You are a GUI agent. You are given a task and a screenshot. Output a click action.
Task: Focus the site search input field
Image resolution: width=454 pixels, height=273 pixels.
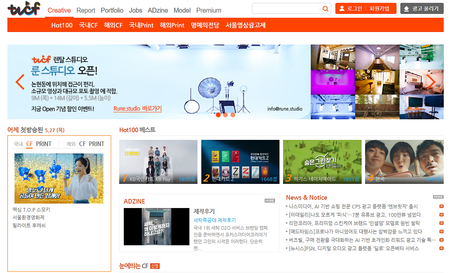click(286, 9)
